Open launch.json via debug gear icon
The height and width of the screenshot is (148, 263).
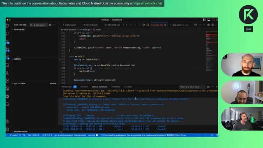click(x=50, y=25)
